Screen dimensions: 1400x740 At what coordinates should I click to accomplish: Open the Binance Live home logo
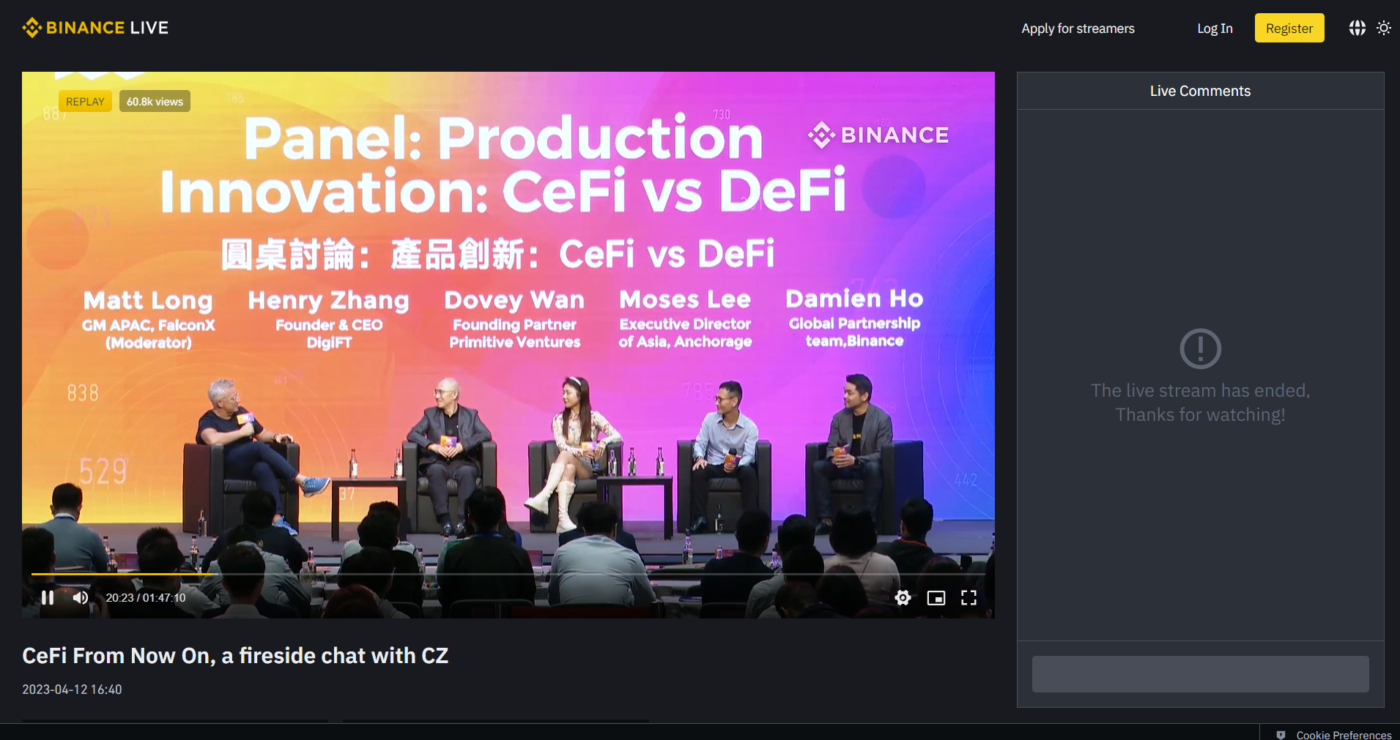[x=95, y=28]
